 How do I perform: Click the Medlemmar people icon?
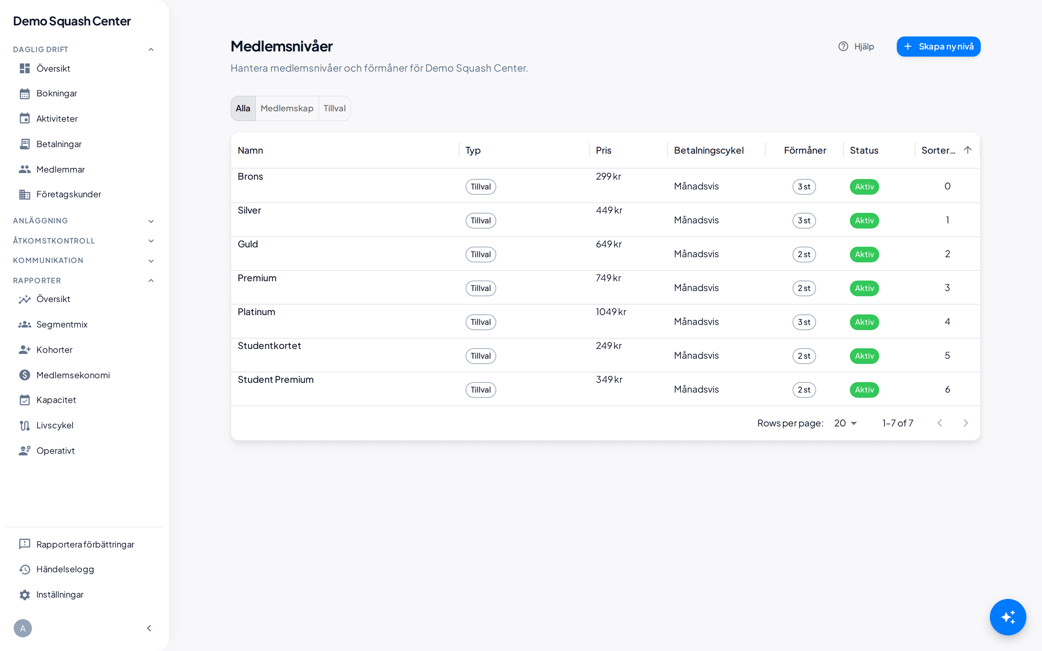25,169
